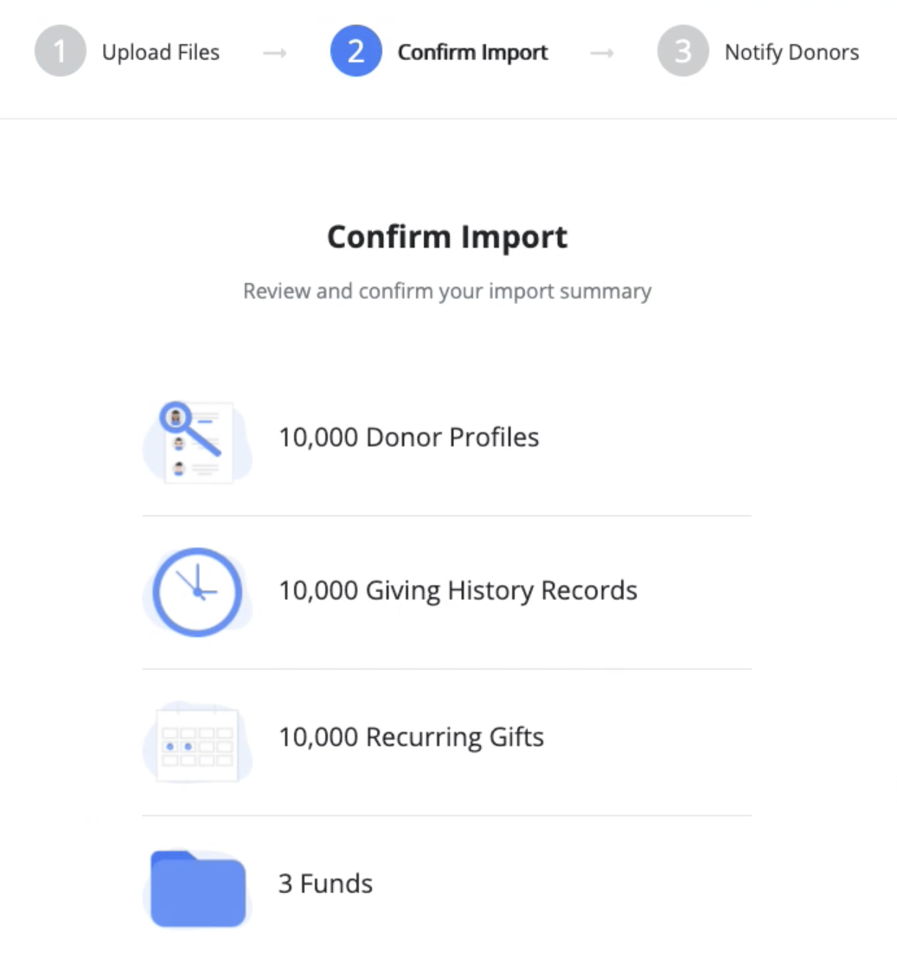Select the step 2 blue circle
Image resolution: width=897 pixels, height=962 pixels.
click(356, 51)
